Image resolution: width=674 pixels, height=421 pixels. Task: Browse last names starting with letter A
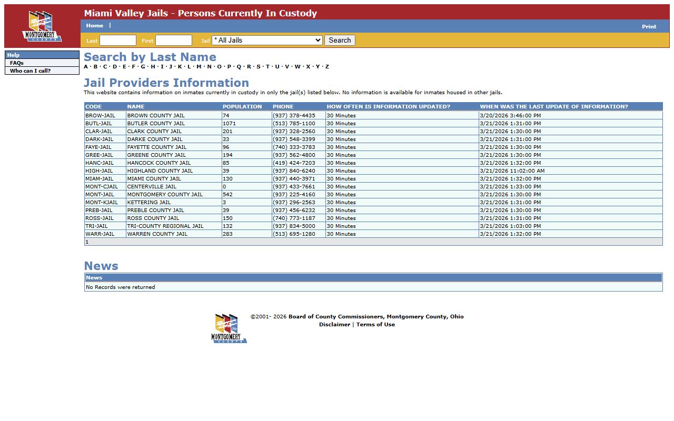point(86,67)
